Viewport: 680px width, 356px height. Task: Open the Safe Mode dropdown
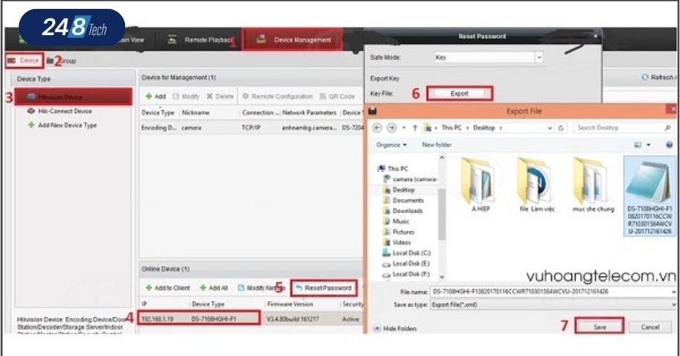[538, 57]
